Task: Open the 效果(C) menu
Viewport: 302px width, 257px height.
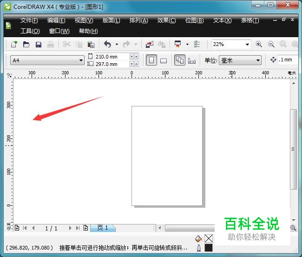Action: pos(167,20)
